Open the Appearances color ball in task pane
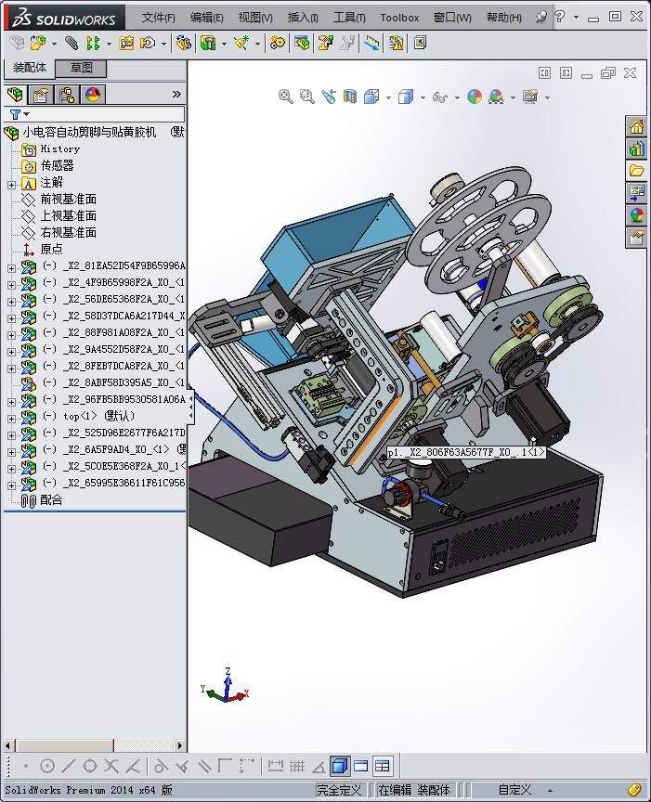 [637, 215]
